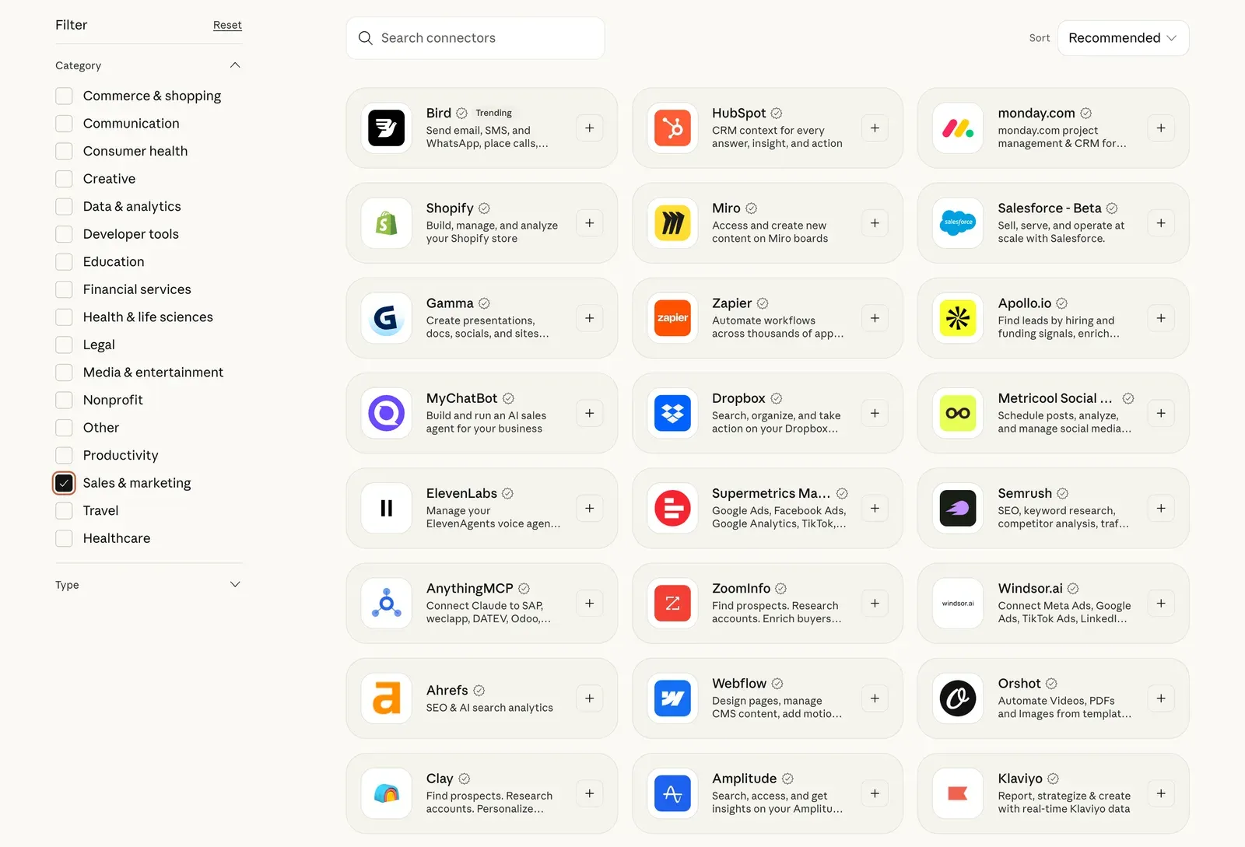Check the Communication category checkbox

coord(64,124)
